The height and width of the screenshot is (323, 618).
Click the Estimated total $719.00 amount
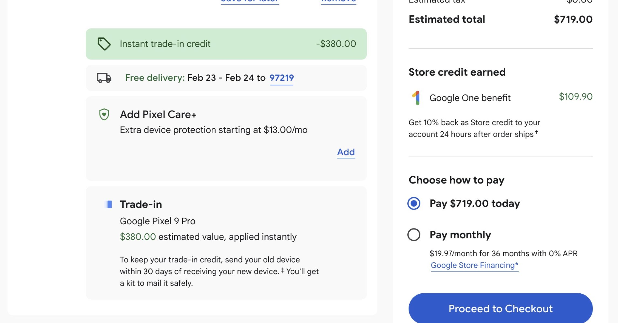[x=573, y=19]
